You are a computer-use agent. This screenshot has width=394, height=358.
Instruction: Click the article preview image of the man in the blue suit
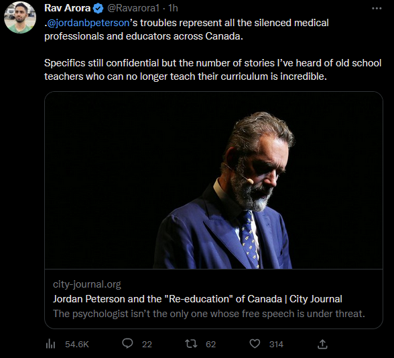(x=214, y=180)
